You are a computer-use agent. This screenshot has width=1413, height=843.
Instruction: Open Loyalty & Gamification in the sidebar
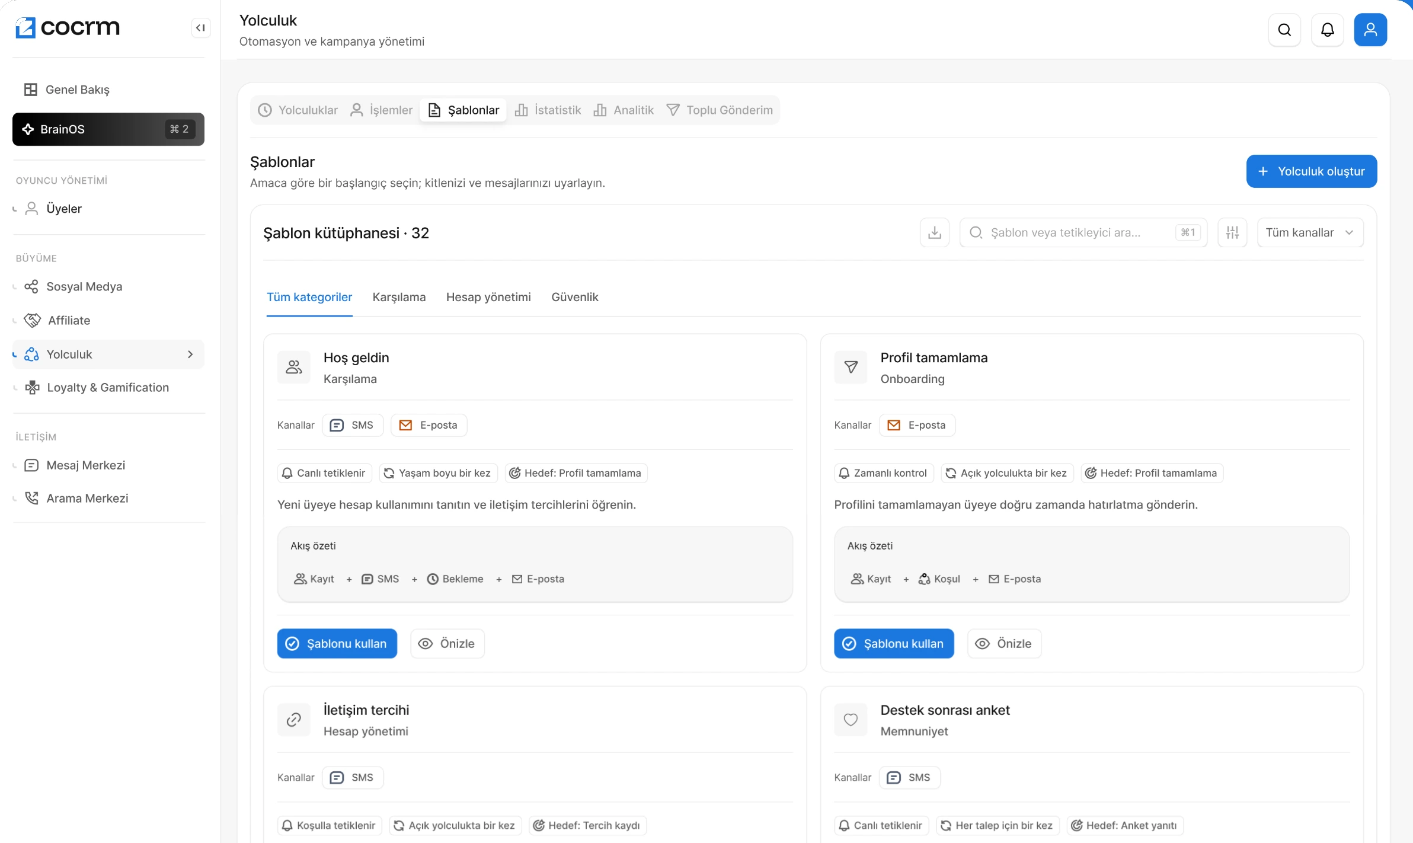pyautogui.click(x=108, y=388)
